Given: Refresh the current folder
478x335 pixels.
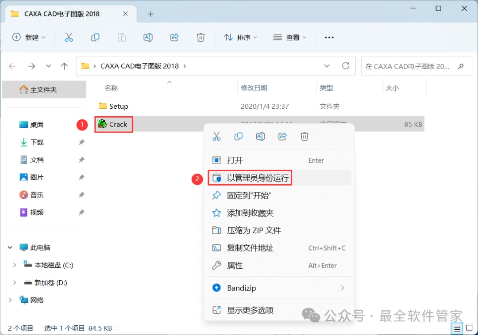Looking at the screenshot, I should pyautogui.click(x=346, y=66).
